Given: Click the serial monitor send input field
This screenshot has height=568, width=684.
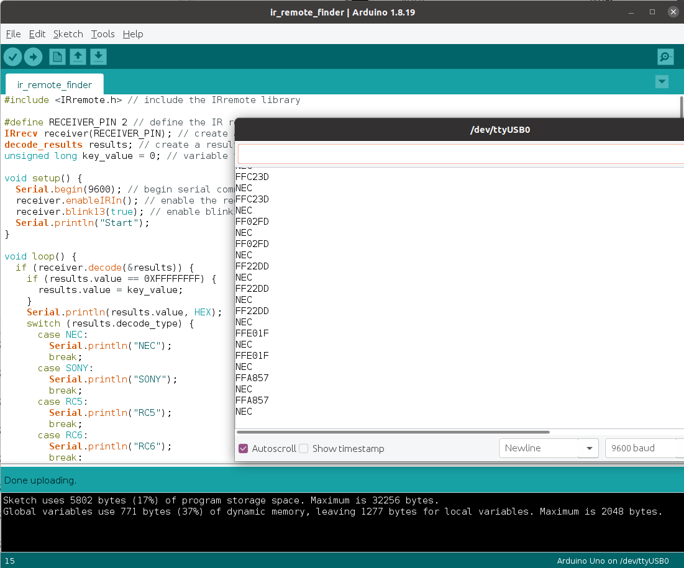Looking at the screenshot, I should coord(460,154).
